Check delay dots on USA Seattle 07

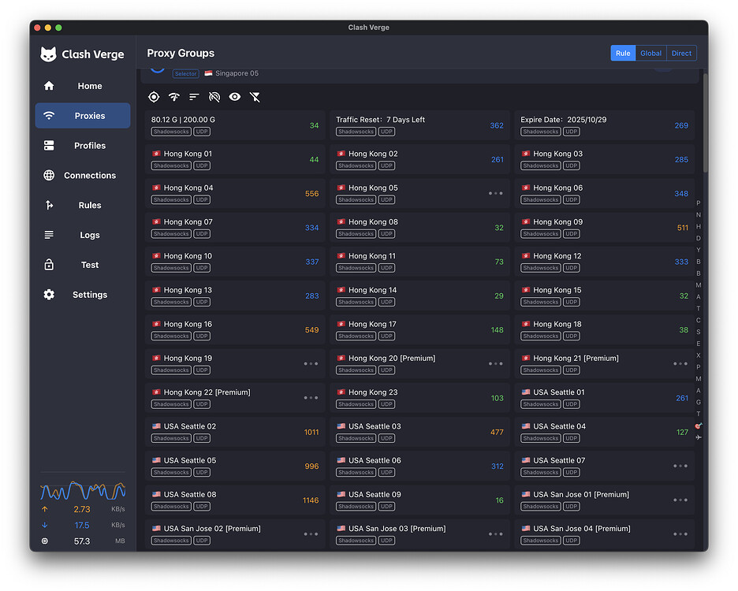coord(680,466)
